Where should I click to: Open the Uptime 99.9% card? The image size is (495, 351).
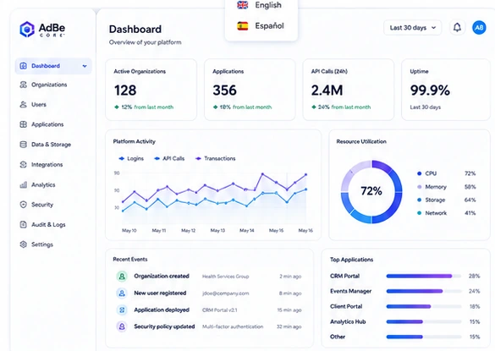point(446,90)
